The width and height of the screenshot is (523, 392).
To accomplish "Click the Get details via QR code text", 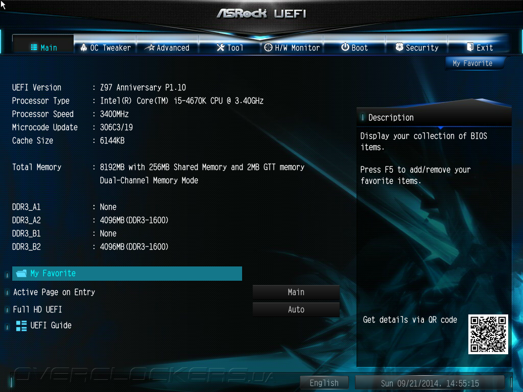I will pos(410,320).
